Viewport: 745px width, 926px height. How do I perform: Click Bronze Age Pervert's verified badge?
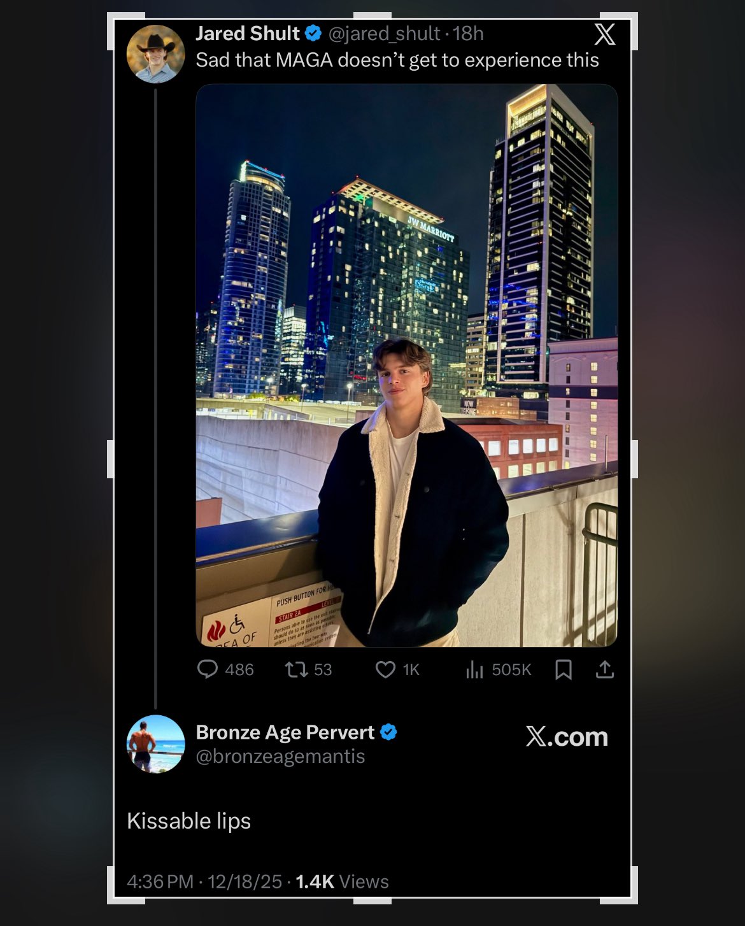tap(388, 732)
